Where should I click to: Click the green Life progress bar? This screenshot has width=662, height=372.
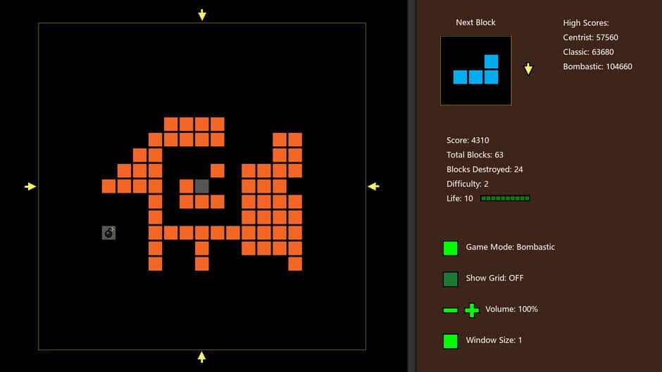tap(505, 199)
